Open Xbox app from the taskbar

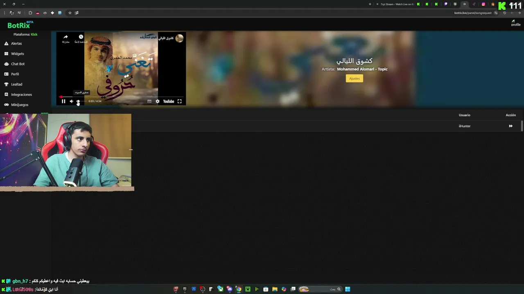click(221, 289)
